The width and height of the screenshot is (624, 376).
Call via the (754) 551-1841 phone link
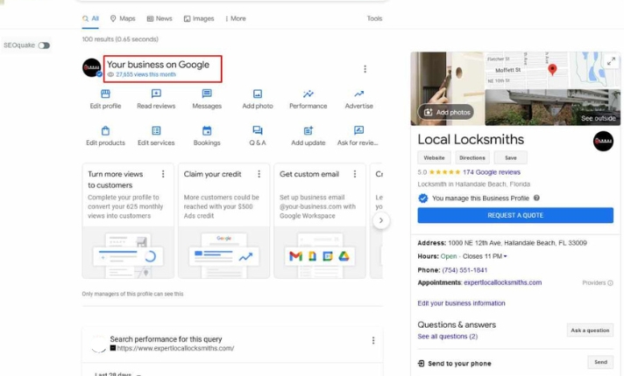464,270
